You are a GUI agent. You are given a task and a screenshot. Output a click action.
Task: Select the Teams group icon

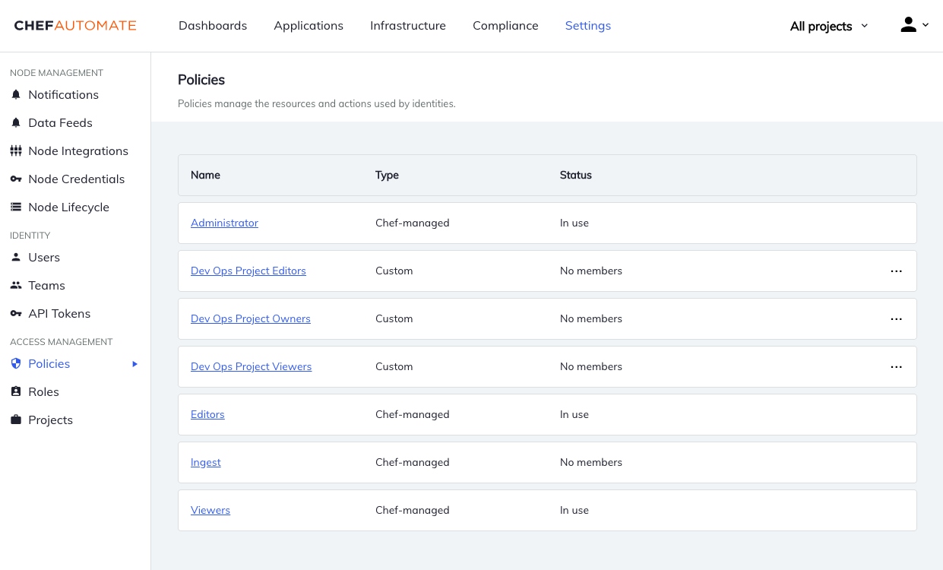click(x=16, y=285)
